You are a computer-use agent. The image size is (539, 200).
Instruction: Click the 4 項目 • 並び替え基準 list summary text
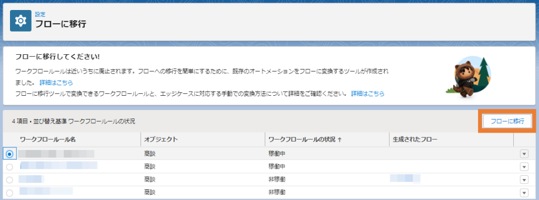tap(74, 121)
